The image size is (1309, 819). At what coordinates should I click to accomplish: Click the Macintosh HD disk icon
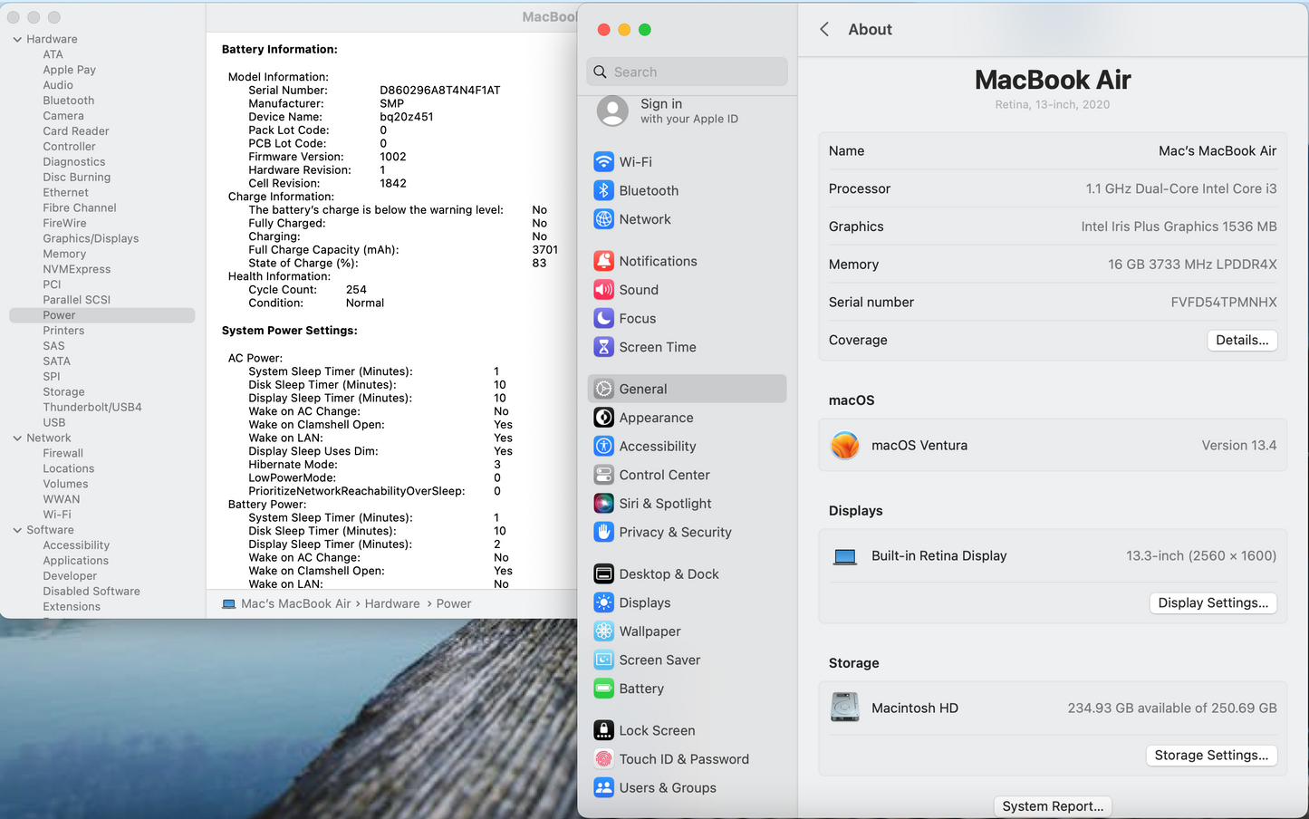pos(844,708)
